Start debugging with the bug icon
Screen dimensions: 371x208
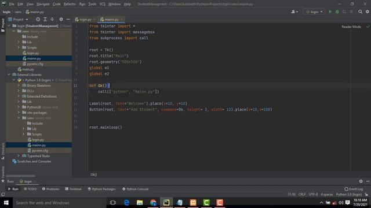coord(337,12)
